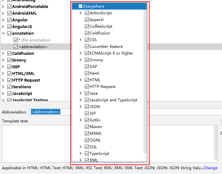This screenshot has height=174, width=222.
Task: Toggle the OGNL checkbox
Action: click(x=87, y=140)
